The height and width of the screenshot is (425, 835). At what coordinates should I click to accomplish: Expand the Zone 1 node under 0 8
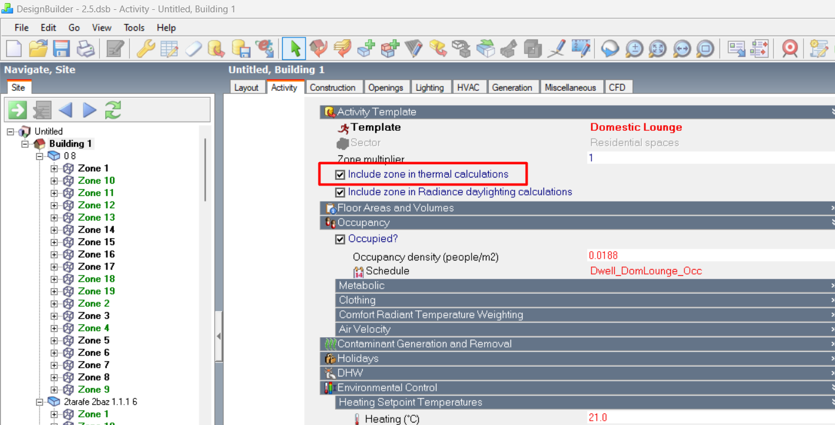coord(55,168)
